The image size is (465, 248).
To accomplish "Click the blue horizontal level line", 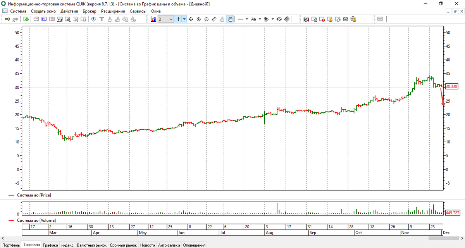I will pyautogui.click(x=232, y=87).
